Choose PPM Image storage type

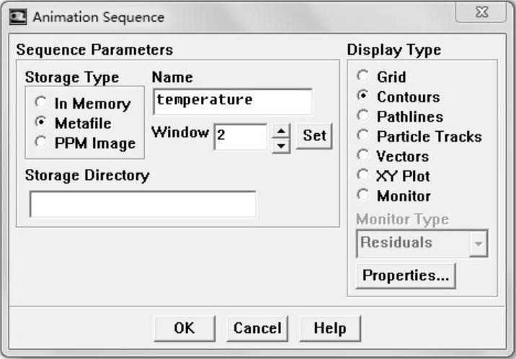pyautogui.click(x=43, y=143)
